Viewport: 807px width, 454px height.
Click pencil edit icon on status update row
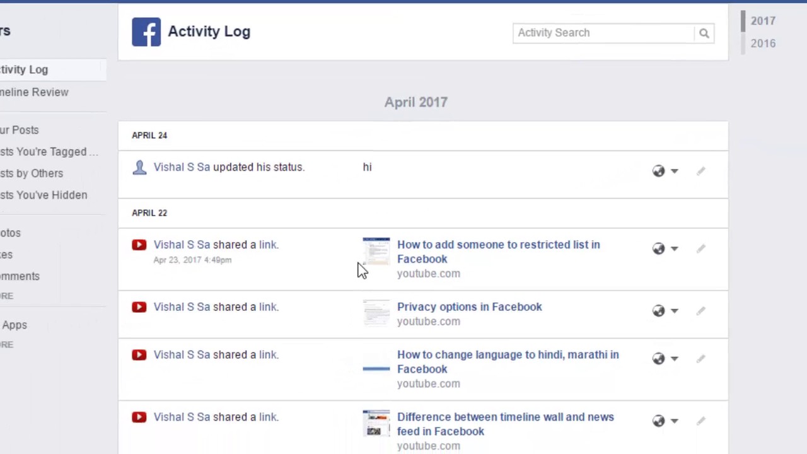pos(700,171)
